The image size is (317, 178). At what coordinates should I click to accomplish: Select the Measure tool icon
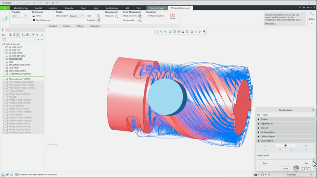(x=116, y=16)
